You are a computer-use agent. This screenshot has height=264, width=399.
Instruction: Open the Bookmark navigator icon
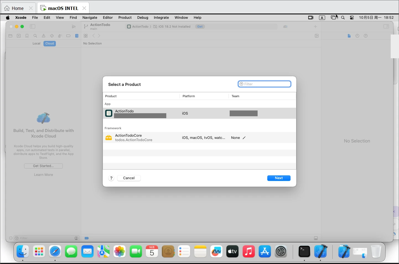tap(27, 36)
